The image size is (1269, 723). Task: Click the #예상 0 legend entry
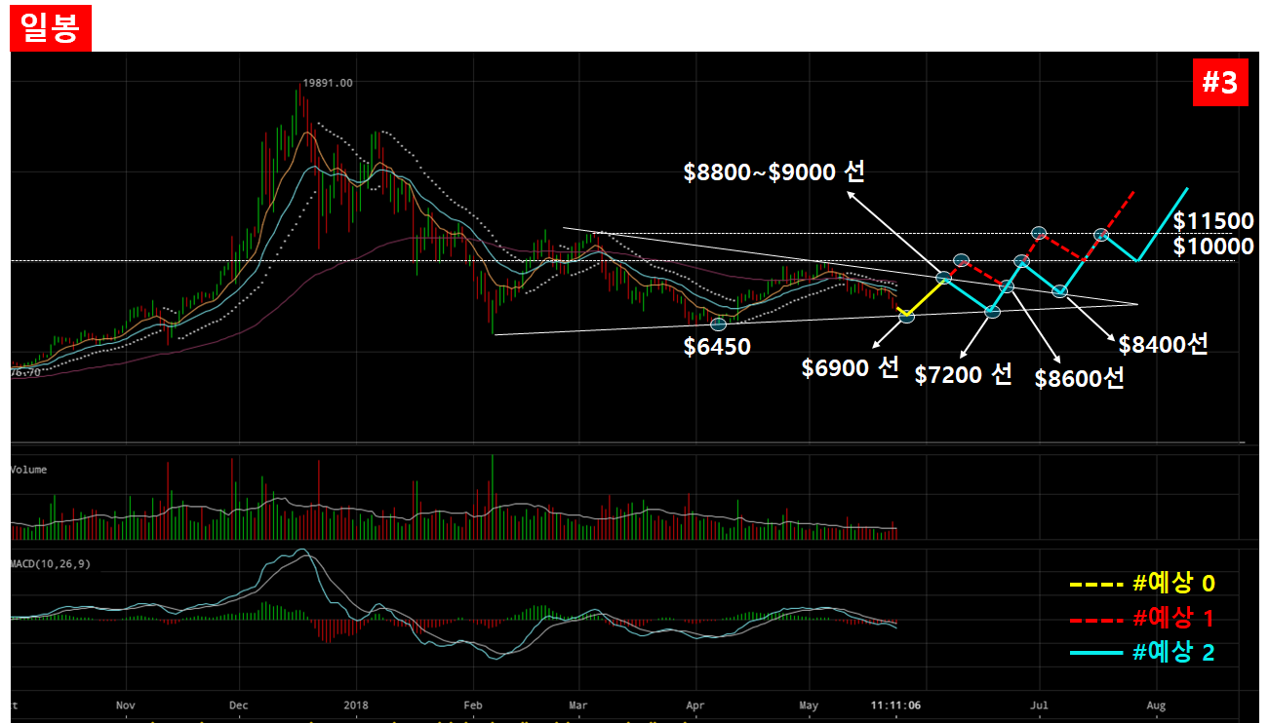pyautogui.click(x=1142, y=584)
